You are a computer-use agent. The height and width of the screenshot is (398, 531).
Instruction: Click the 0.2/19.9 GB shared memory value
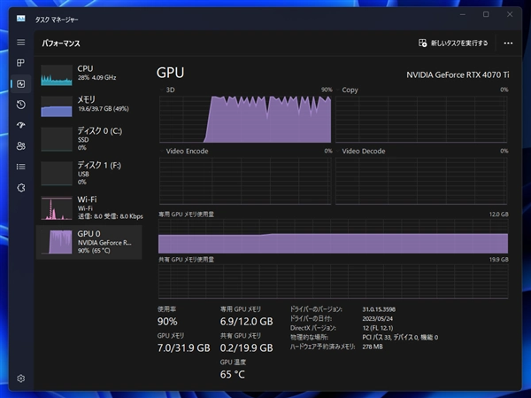tap(247, 347)
